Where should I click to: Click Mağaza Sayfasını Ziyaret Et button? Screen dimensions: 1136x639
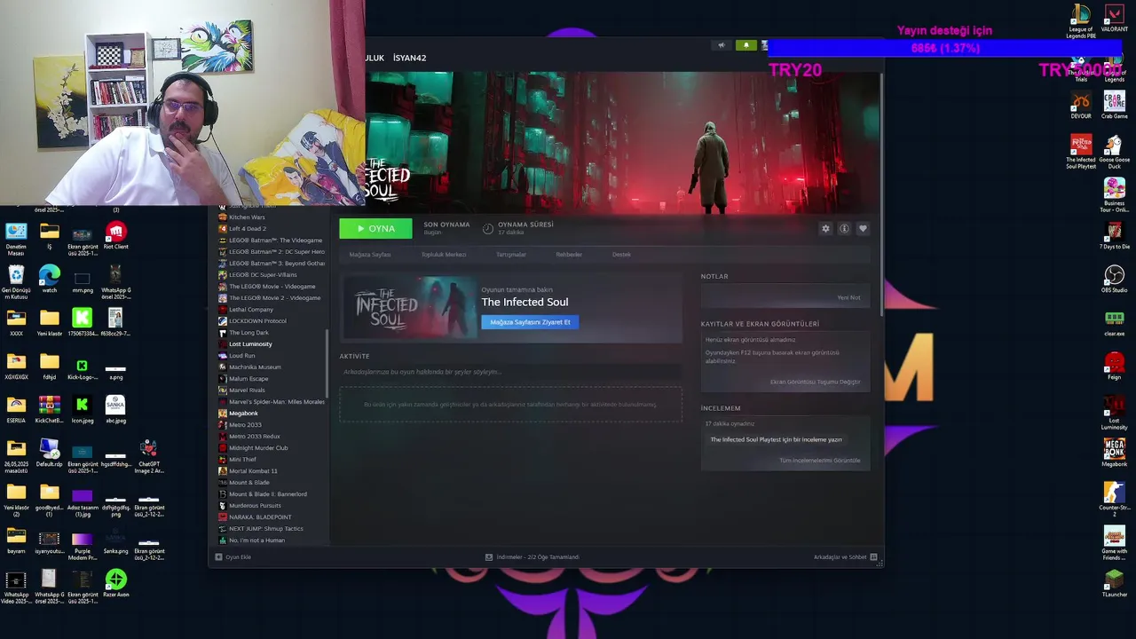click(x=530, y=322)
